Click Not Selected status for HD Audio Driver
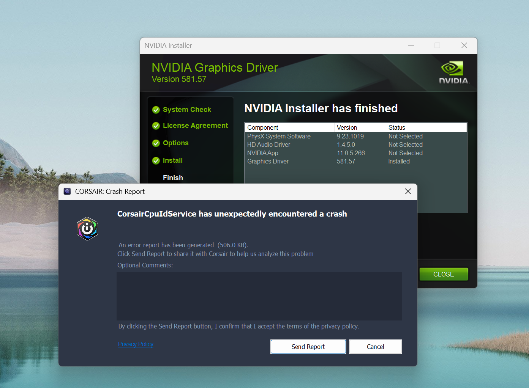Screen dimensions: 529x388 (406, 145)
